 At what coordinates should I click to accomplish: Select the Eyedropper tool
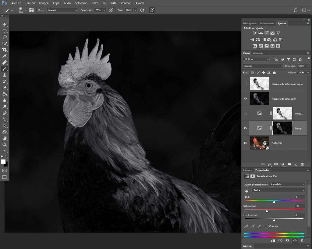(x=5, y=56)
